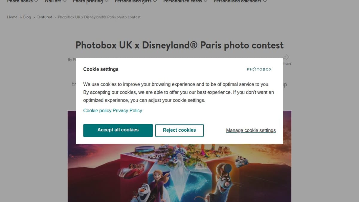Expand the Personalised gifts dropdown chevron

tap(155, 1)
